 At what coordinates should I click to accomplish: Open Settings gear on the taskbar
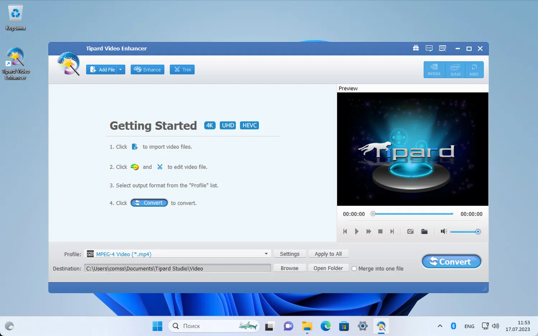pyautogui.click(x=363, y=326)
